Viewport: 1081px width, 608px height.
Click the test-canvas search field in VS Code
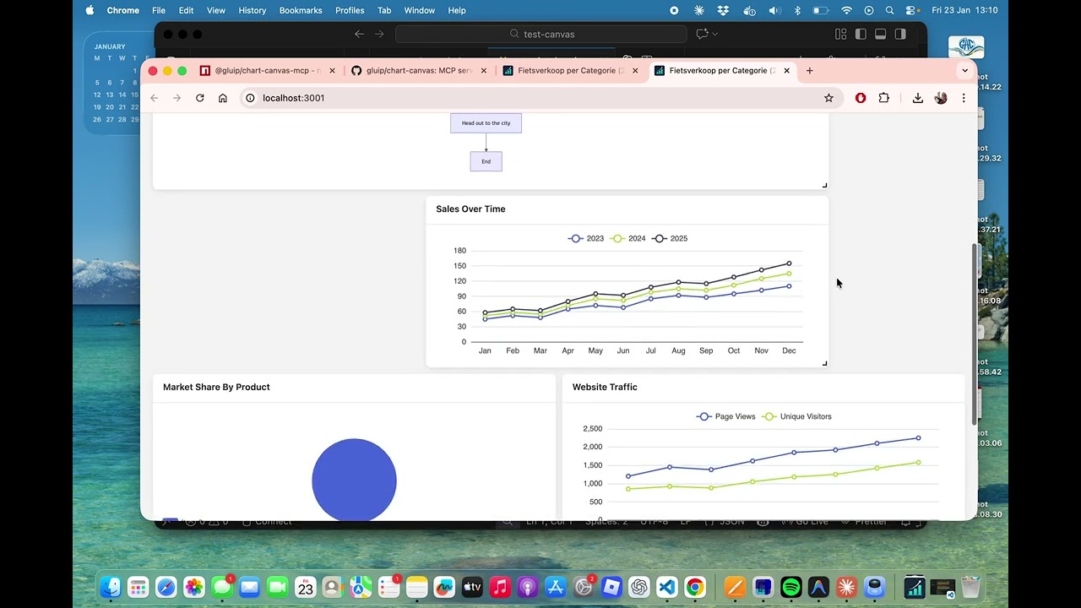click(540, 34)
